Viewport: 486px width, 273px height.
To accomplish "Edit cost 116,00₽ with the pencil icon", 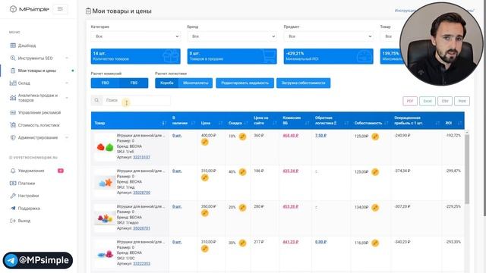I will tap(375, 243).
